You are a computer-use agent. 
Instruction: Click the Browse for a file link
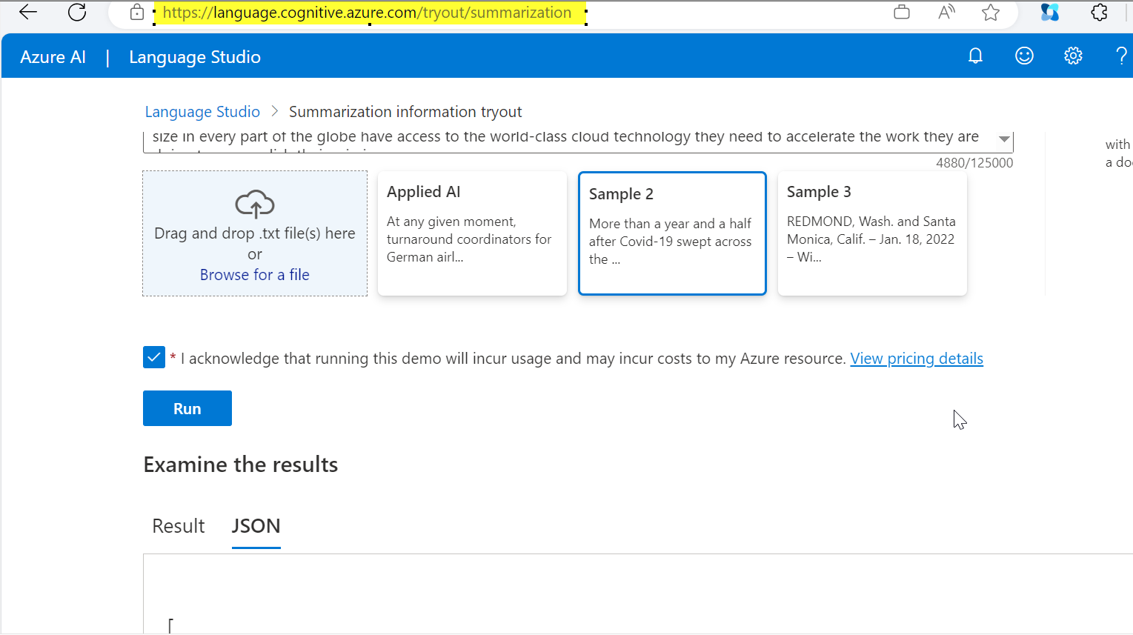(255, 275)
